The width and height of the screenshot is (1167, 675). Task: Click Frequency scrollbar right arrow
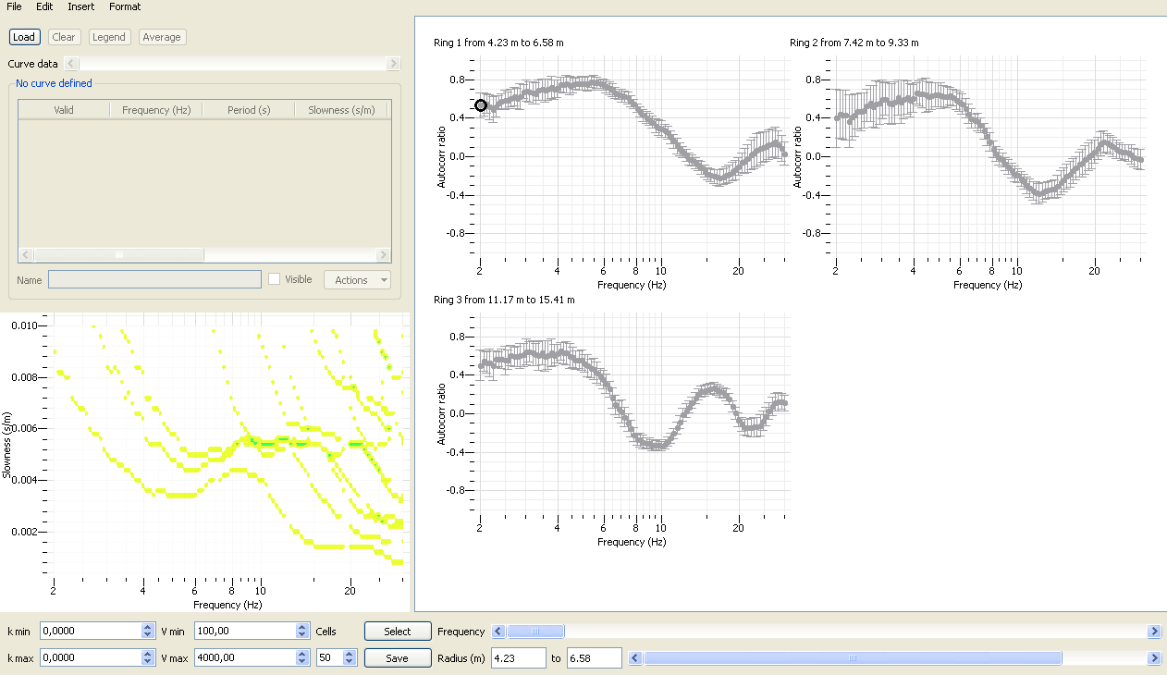[1154, 632]
